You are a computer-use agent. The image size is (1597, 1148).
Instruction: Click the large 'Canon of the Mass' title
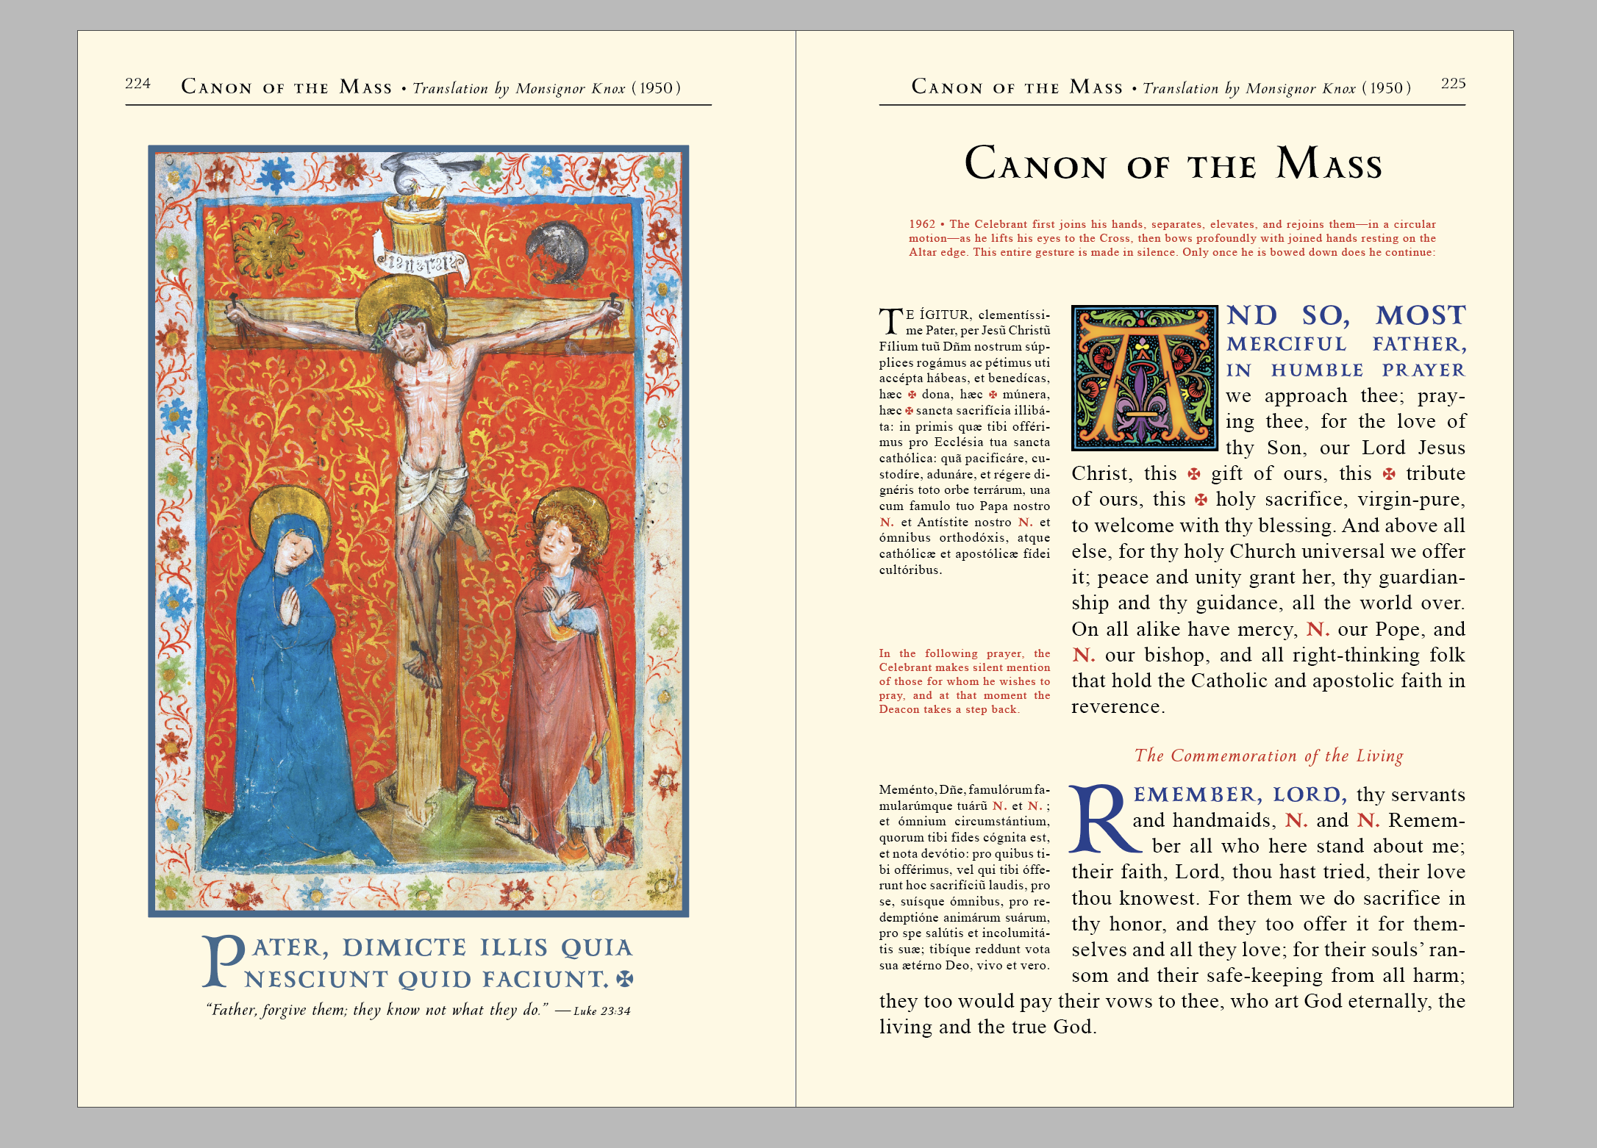coord(1173,164)
